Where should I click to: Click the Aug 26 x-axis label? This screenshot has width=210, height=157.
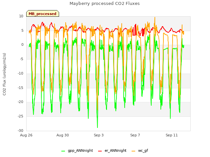click(x=26, y=135)
